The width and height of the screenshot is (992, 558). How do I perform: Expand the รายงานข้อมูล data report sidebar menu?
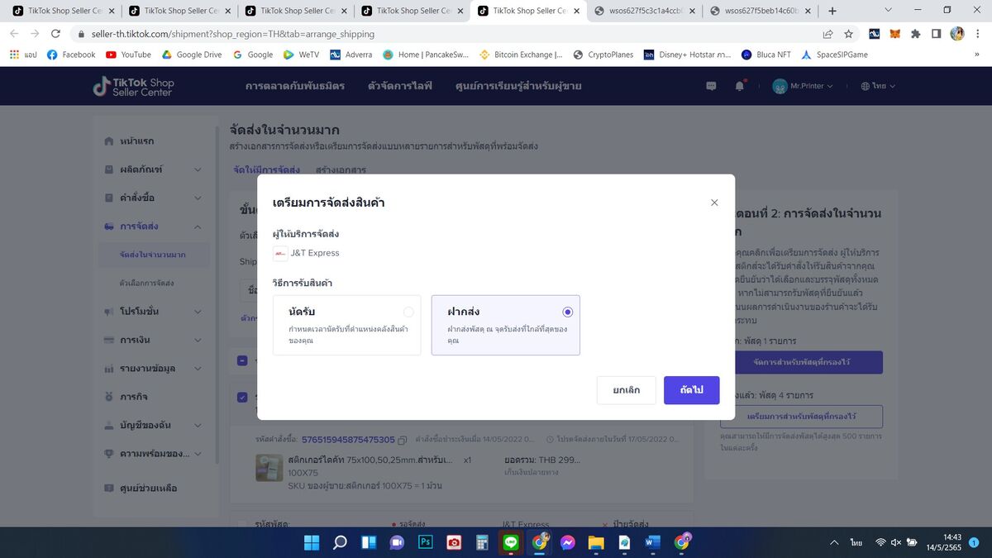(154, 369)
